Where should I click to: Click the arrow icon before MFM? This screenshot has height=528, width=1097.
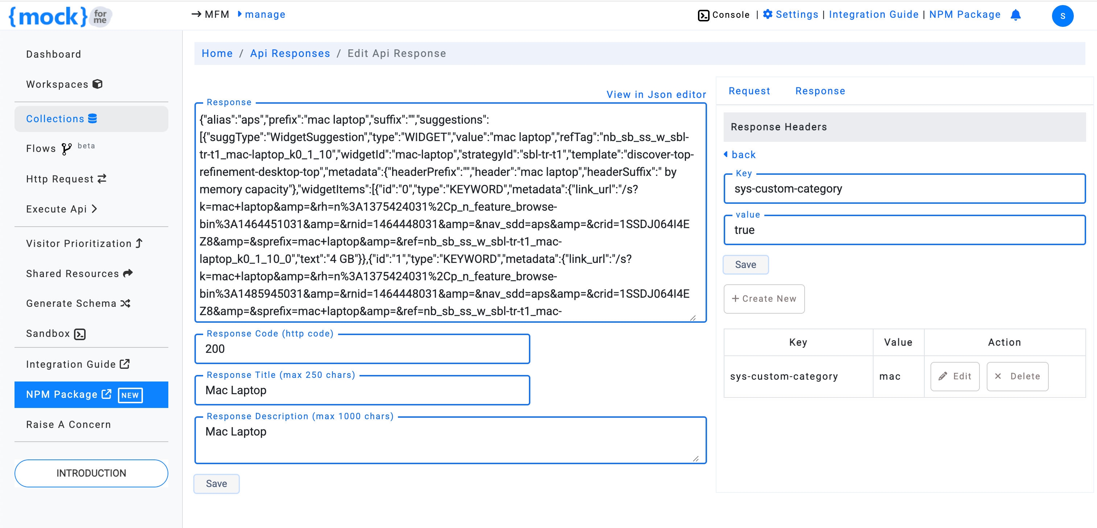tap(196, 15)
